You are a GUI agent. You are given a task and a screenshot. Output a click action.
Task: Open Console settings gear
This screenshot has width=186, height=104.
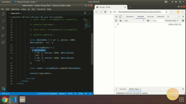(183, 21)
